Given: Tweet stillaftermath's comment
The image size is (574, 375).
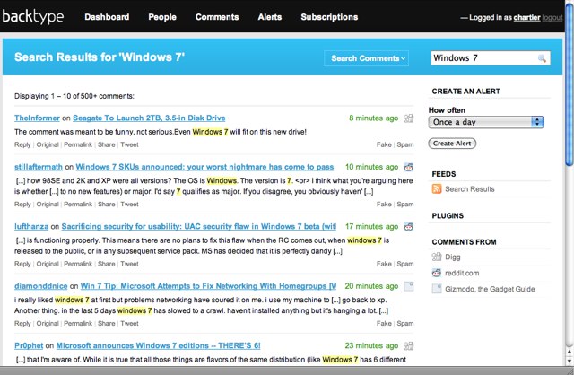Looking at the screenshot, I should [129, 205].
